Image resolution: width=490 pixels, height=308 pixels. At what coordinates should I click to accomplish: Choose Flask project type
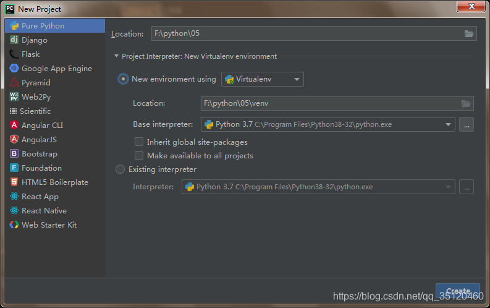(55, 54)
